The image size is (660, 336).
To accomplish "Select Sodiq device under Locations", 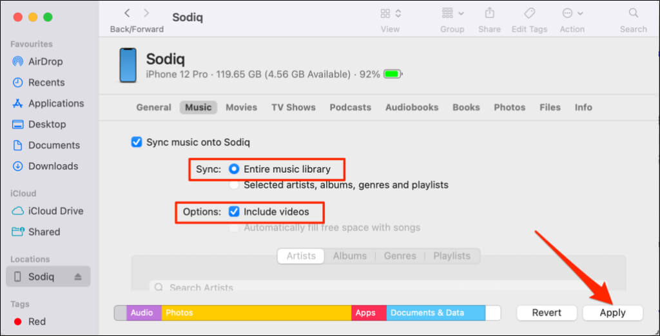I will pos(48,277).
